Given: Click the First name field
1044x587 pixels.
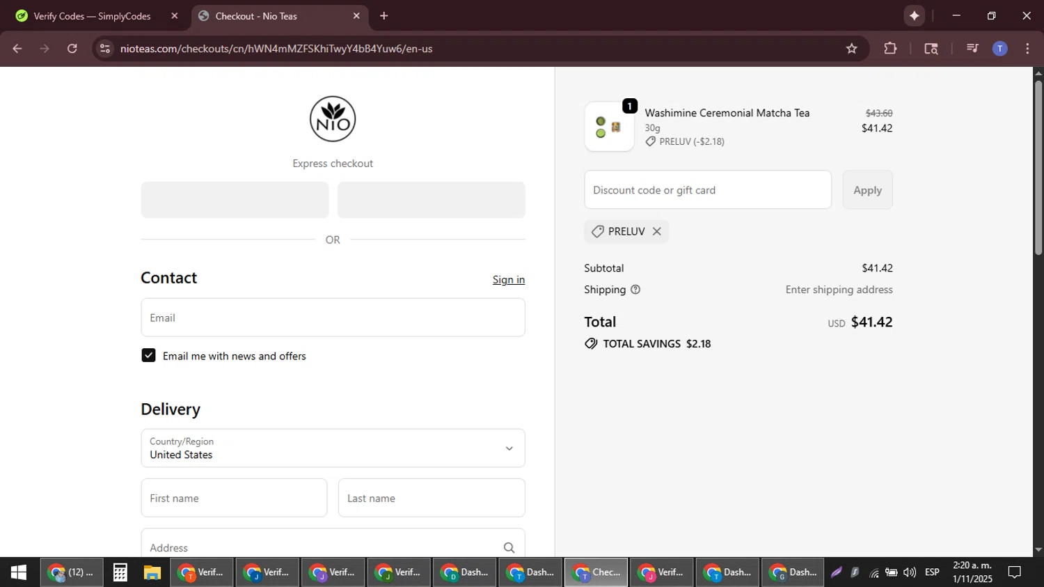Looking at the screenshot, I should (x=234, y=498).
